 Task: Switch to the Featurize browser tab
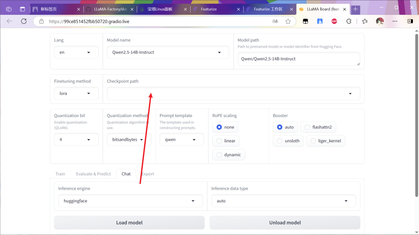(x=216, y=9)
